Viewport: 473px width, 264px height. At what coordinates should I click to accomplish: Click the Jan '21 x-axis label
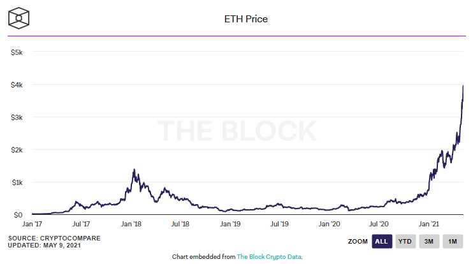(x=429, y=224)
